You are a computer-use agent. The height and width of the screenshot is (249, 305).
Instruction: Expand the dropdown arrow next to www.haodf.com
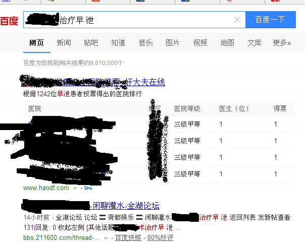(75, 188)
